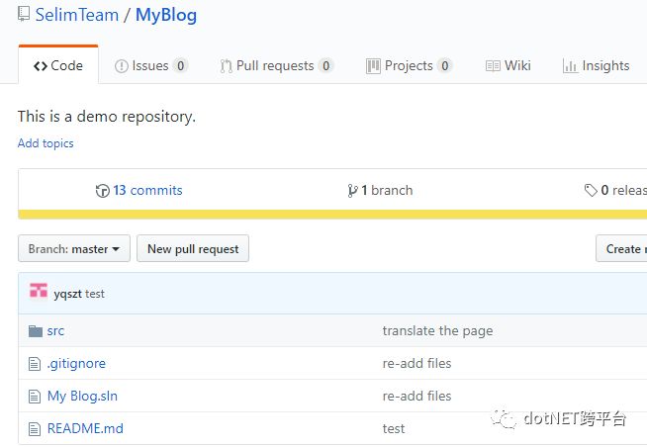This screenshot has width=647, height=447.
Task: Open the Branch: master dropdown
Action: point(74,248)
